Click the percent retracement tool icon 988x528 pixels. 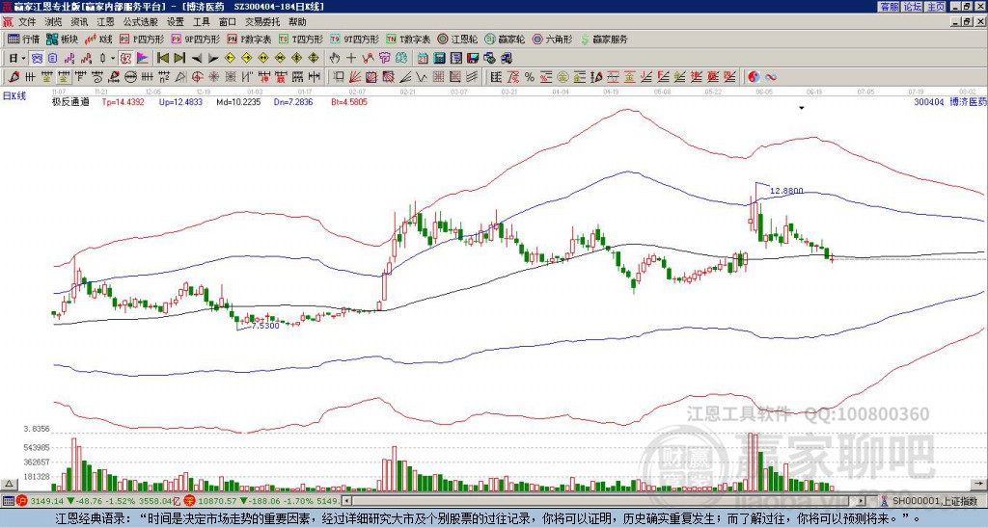coord(530,77)
